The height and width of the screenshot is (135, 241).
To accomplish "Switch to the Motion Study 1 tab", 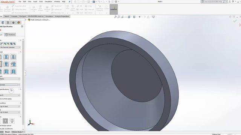I will 17,132.
